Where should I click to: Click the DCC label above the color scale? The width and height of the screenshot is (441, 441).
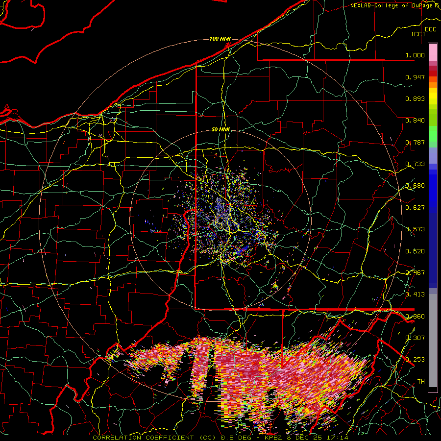[x=430, y=29]
